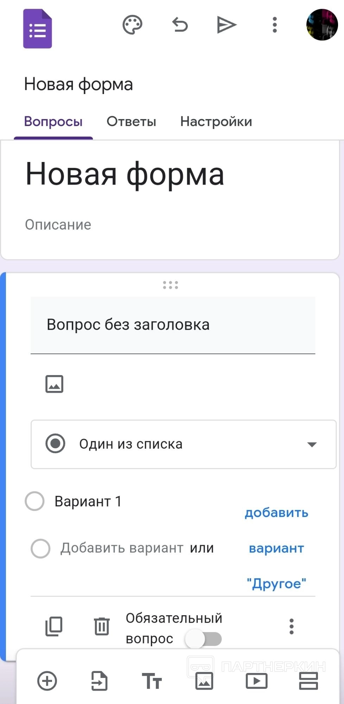Add a new question with the plus icon
Image resolution: width=344 pixels, height=704 pixels.
47,681
